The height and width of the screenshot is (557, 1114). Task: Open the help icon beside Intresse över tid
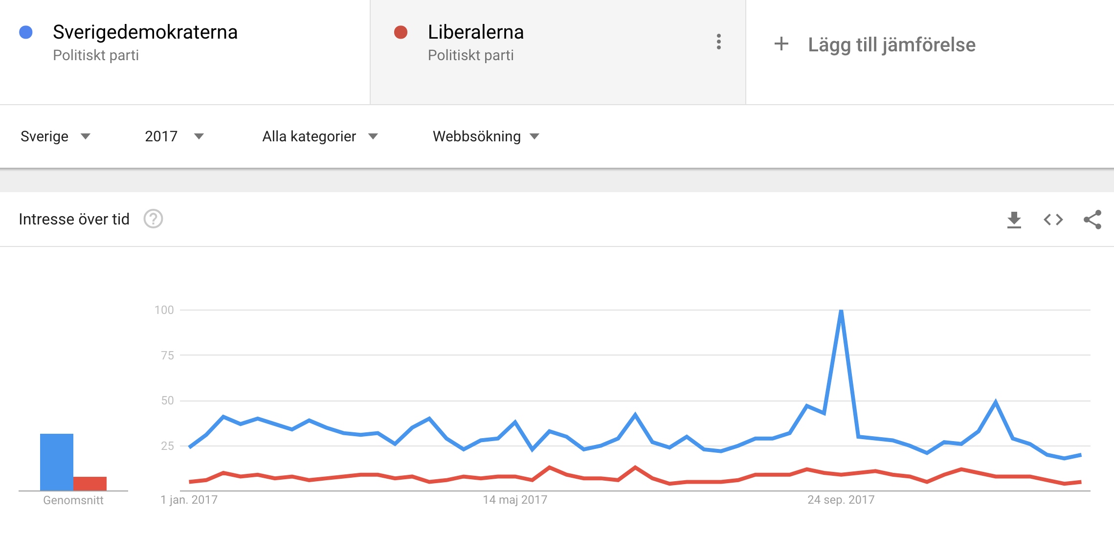tap(153, 219)
